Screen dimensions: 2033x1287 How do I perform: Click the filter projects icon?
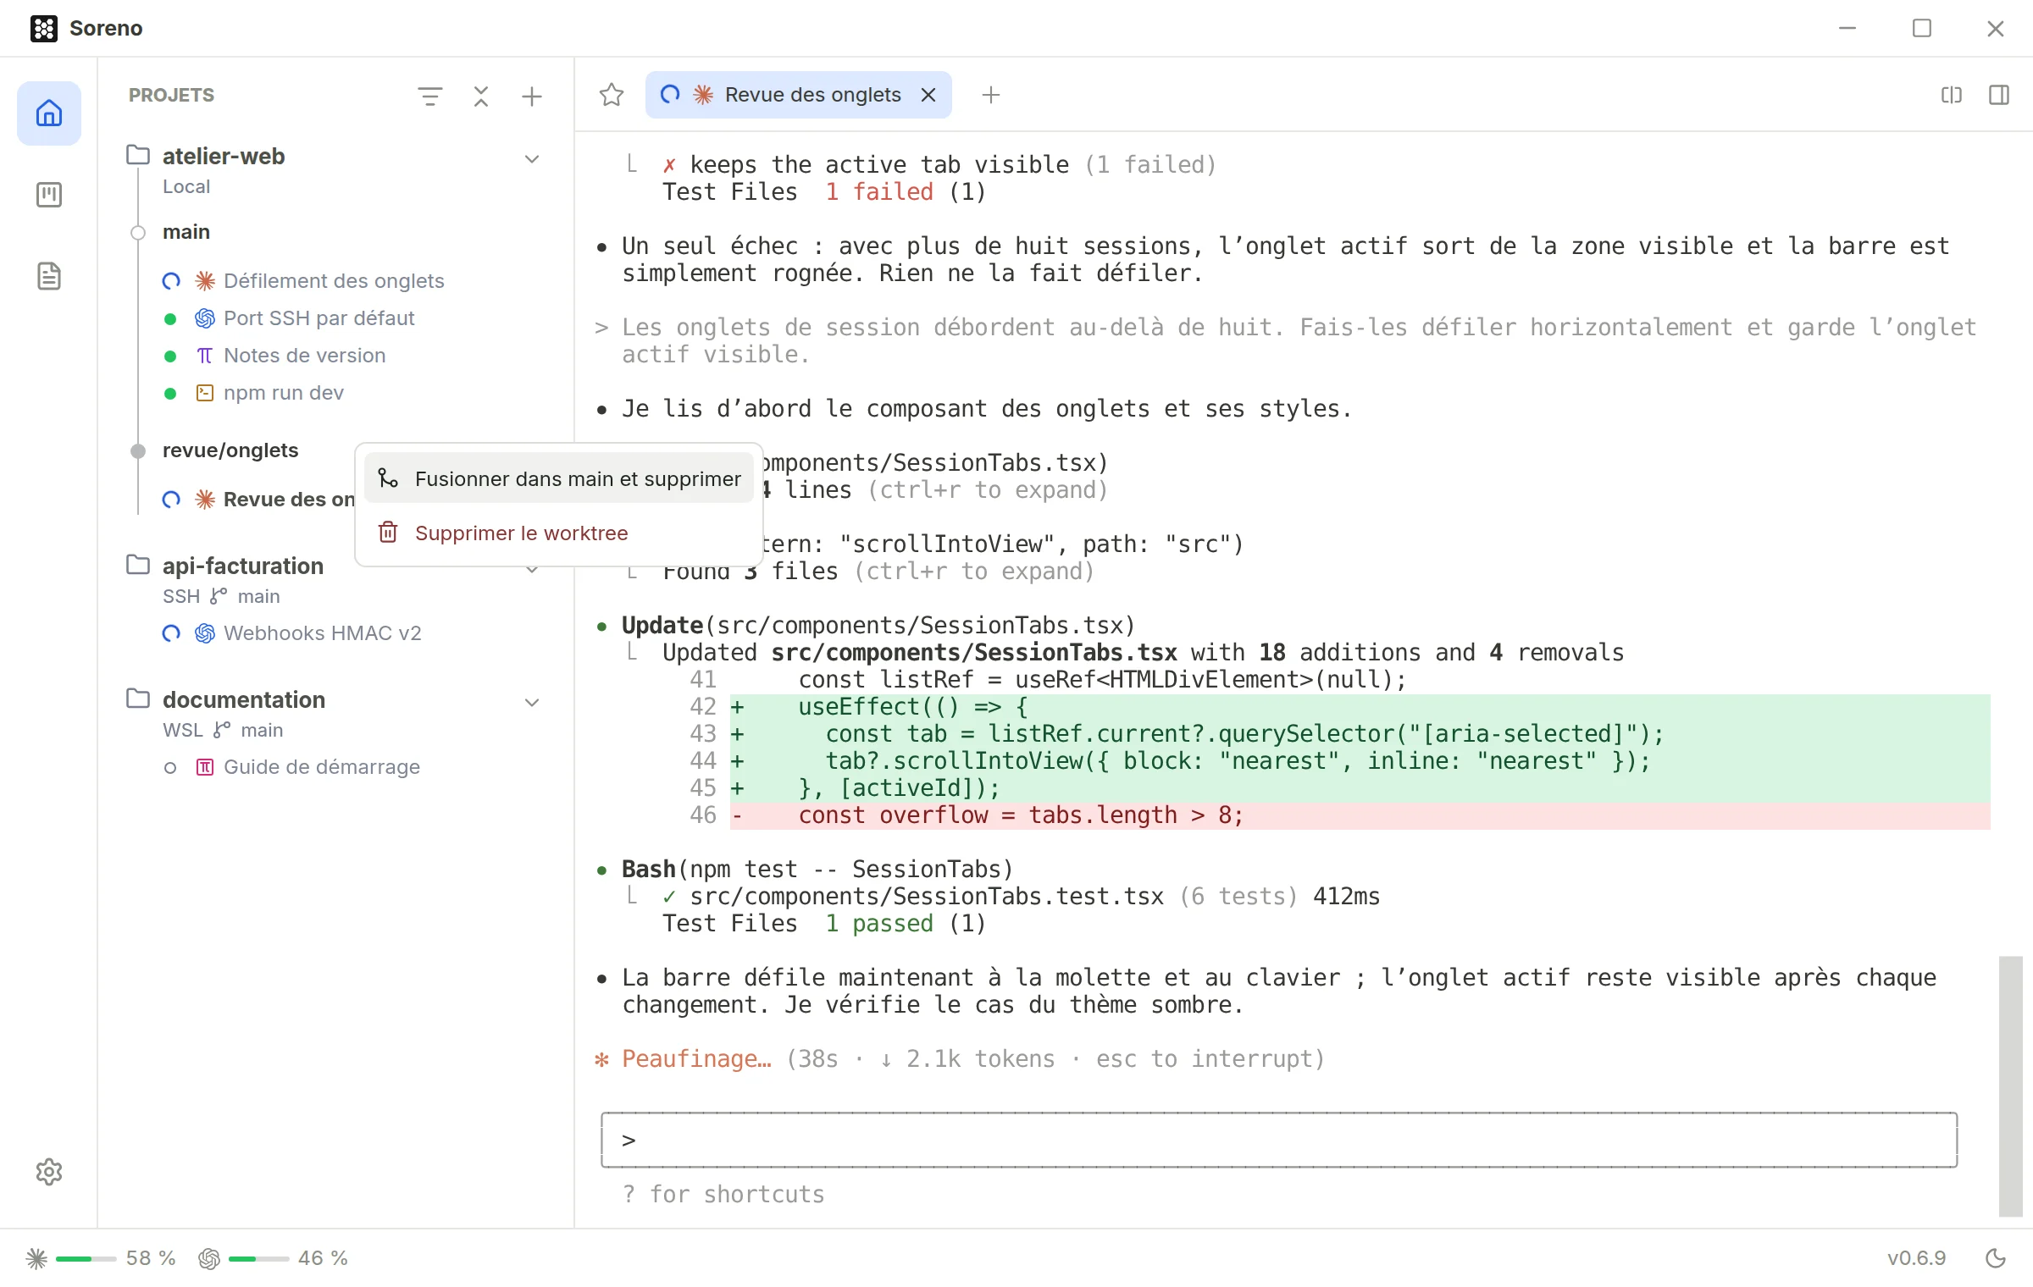(x=430, y=96)
